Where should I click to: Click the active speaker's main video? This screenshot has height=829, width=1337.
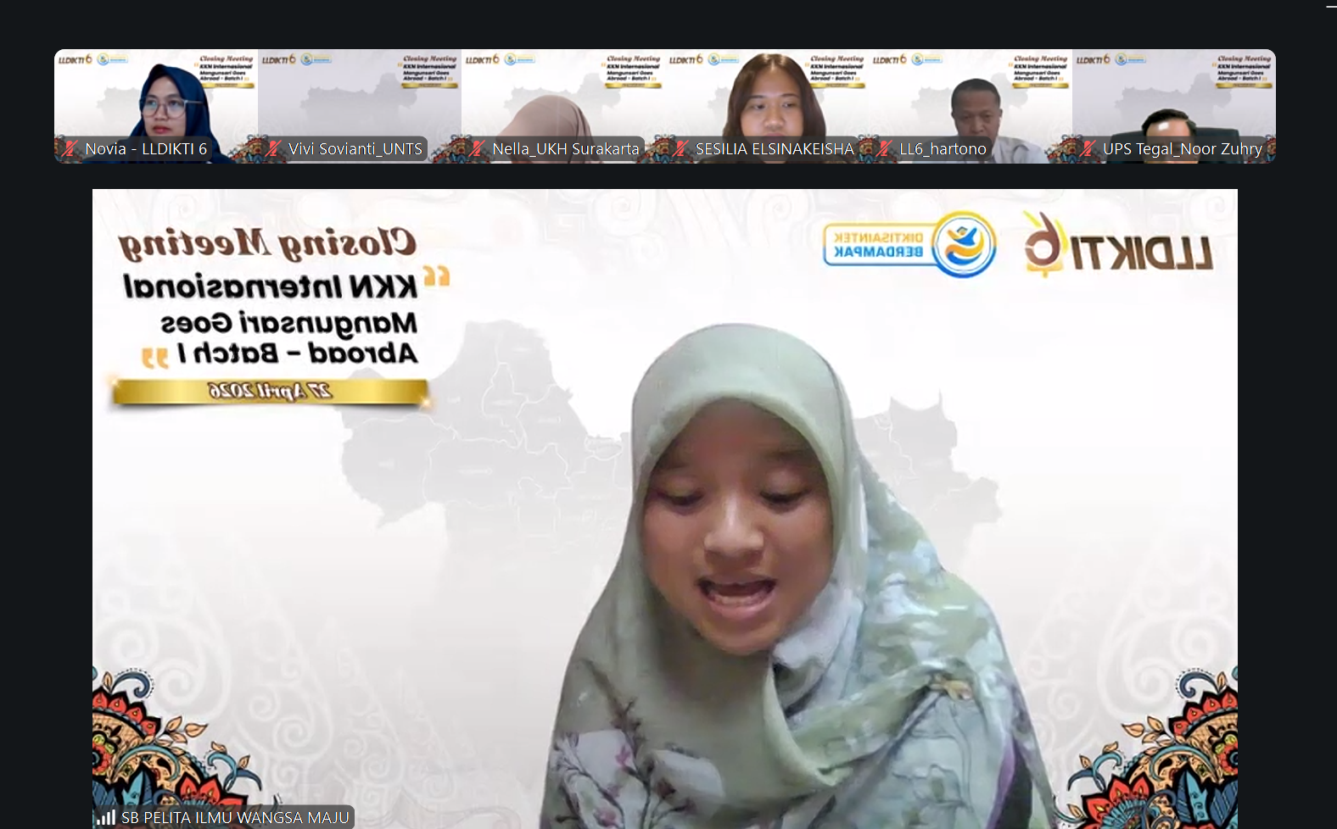click(665, 509)
